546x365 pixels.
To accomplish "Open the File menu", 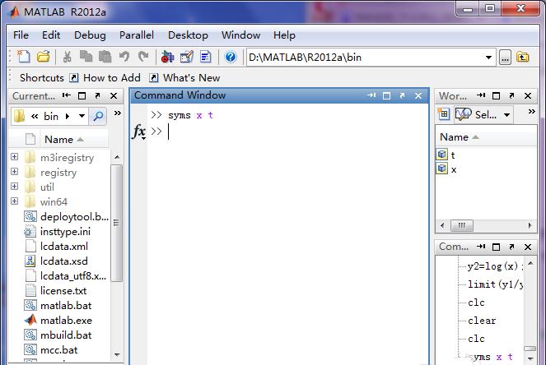I will [x=21, y=35].
